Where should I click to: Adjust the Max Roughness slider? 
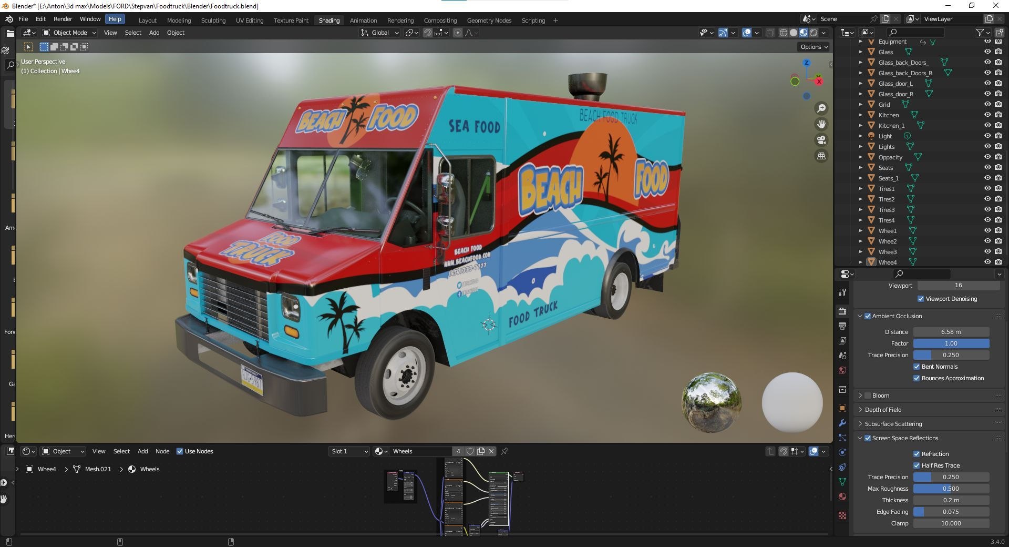point(951,489)
